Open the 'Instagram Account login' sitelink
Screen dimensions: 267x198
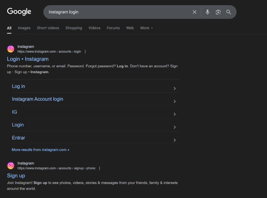coord(37,99)
